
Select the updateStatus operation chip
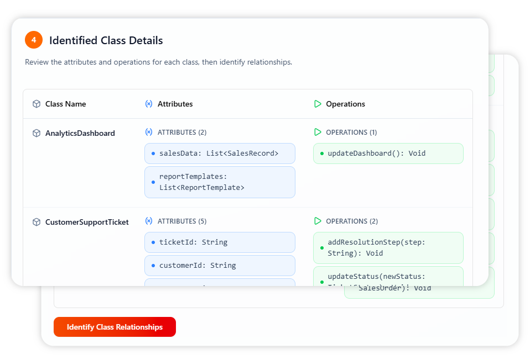tap(388, 276)
